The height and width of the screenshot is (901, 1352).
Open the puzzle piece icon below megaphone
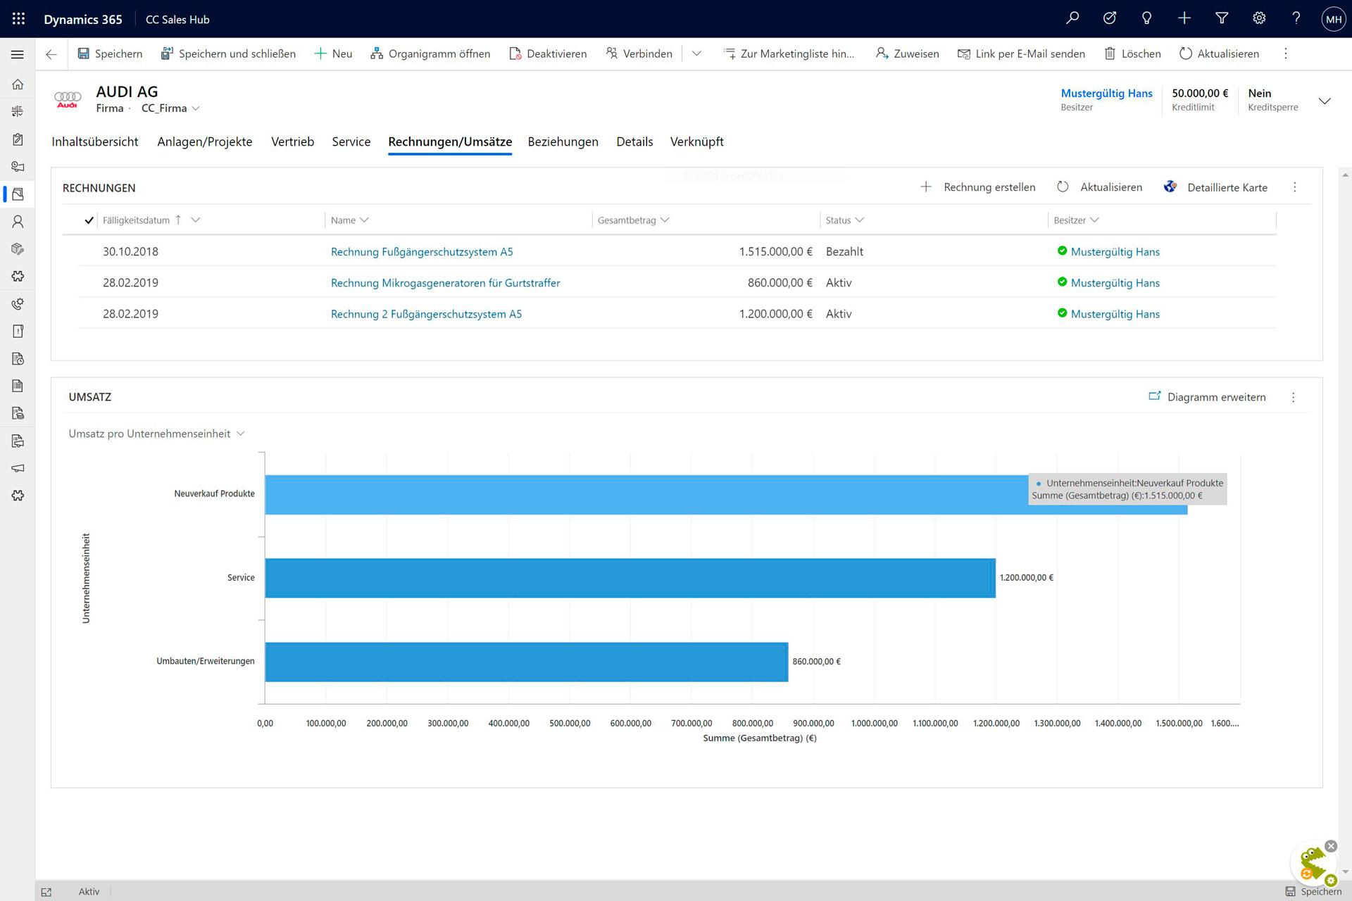tap(18, 496)
